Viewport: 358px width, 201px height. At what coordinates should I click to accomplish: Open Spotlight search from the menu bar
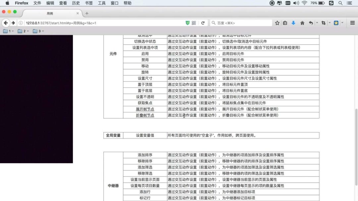point(340,3)
